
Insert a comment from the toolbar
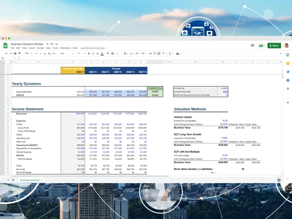point(154,53)
